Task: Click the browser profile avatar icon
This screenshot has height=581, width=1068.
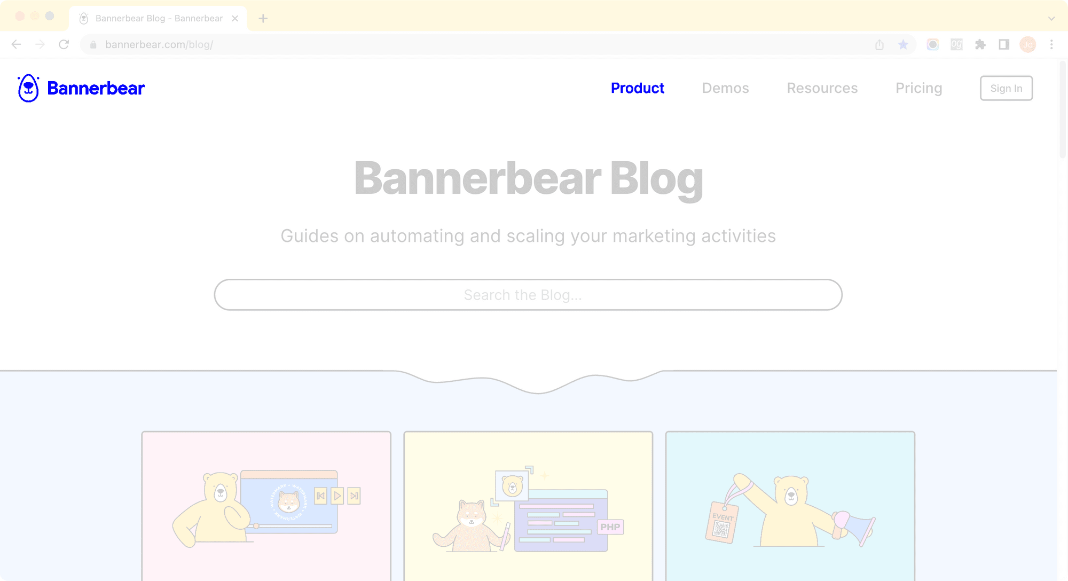Action: coord(1028,44)
